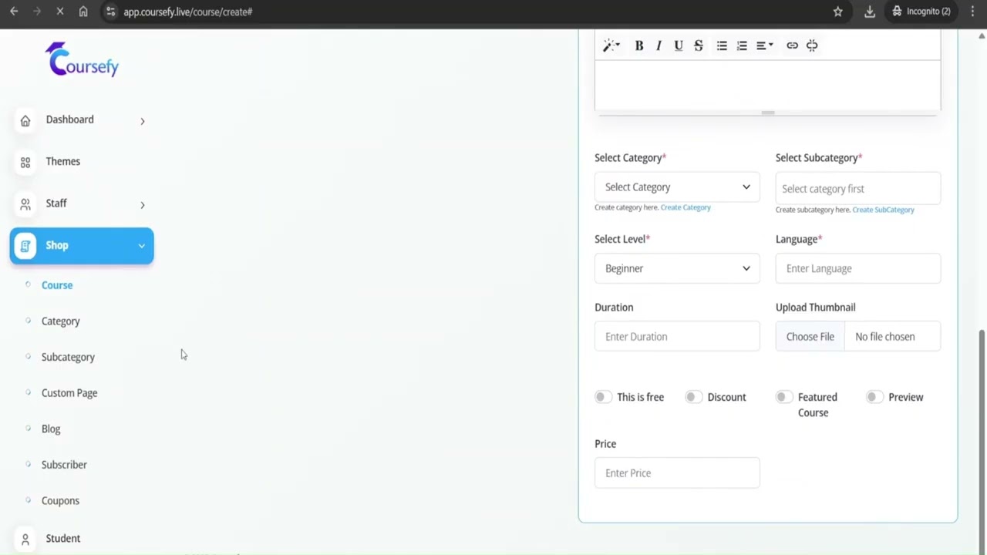Expand the Staff menu chevron

pyautogui.click(x=142, y=205)
